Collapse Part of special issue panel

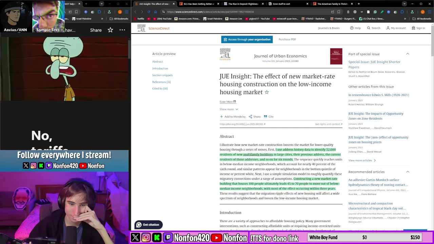[x=408, y=54]
